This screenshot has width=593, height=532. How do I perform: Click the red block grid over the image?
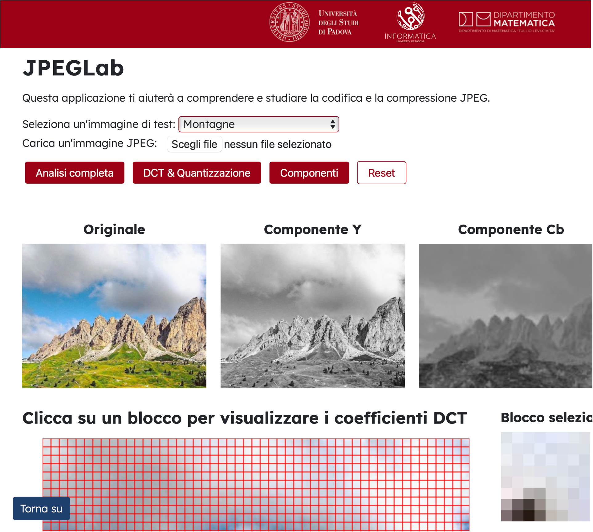coord(256,485)
